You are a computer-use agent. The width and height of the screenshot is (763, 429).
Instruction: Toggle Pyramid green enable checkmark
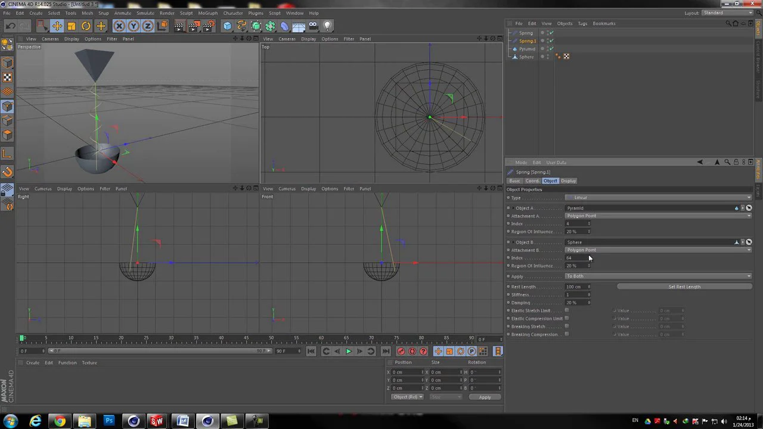(551, 48)
